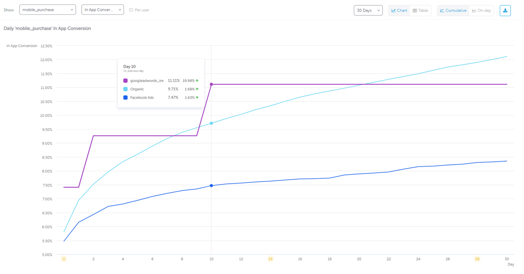Viewport: 524px width, 274px height.
Task: Select the Cumulative display mode
Action: click(453, 11)
